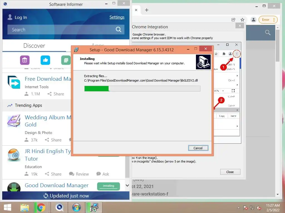This screenshot has height=213, width=285.
Task: Click the Updated just now refresh bar
Action: (66, 196)
